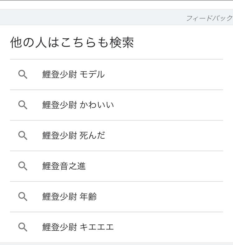The width and height of the screenshot is (233, 245).
Task: Open the 鯉登少尉 年齢 suggestion
Action: (x=116, y=197)
